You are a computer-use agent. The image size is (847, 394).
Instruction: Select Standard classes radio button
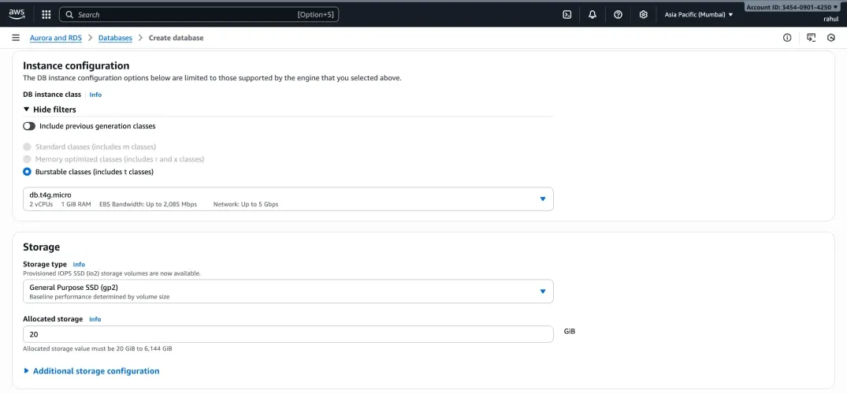click(28, 147)
